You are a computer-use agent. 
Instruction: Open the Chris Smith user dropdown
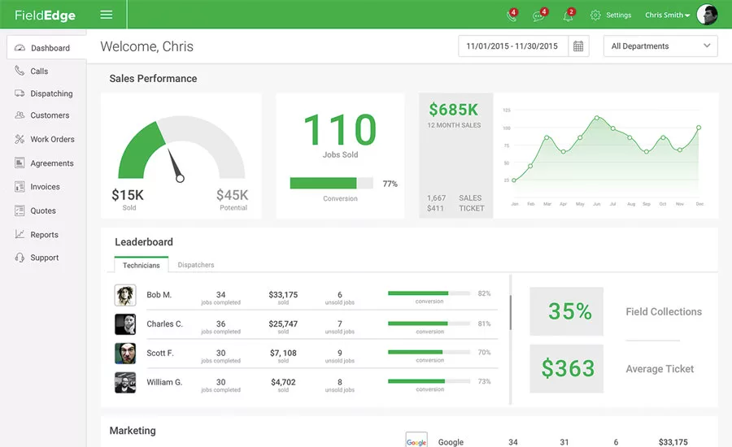(668, 15)
